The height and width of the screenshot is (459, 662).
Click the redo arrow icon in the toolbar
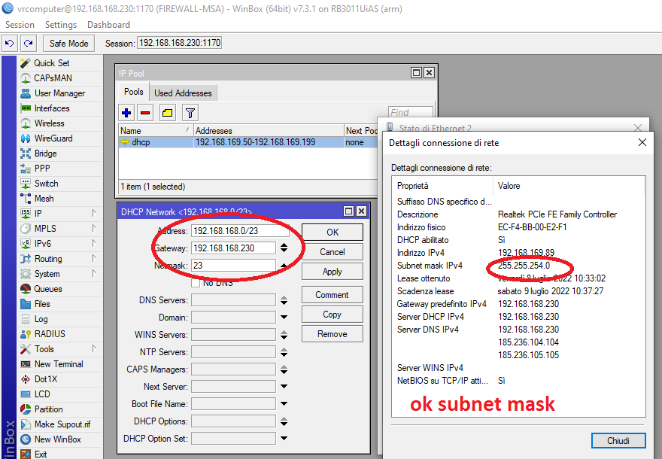(x=29, y=43)
